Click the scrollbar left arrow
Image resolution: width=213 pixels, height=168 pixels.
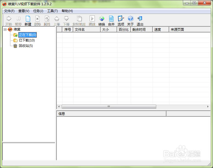pos(59,107)
